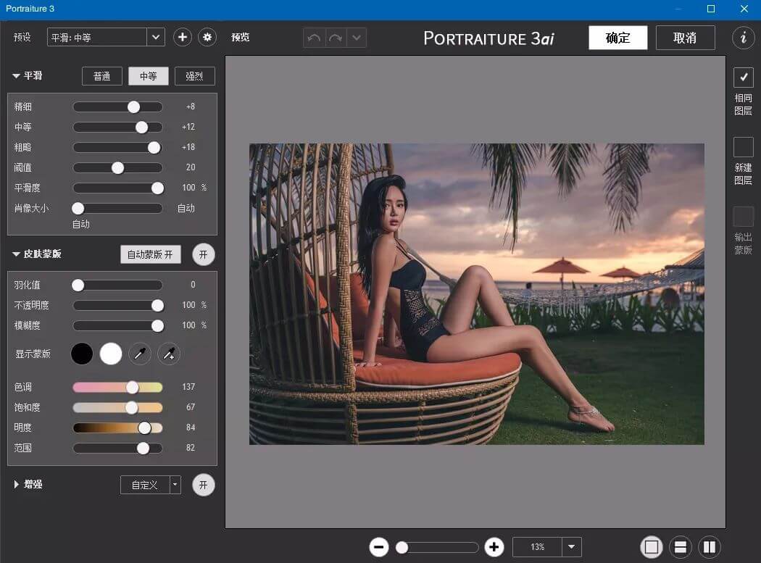Open the zoom percentage dropdown
This screenshot has width=761, height=563.
coord(572,547)
